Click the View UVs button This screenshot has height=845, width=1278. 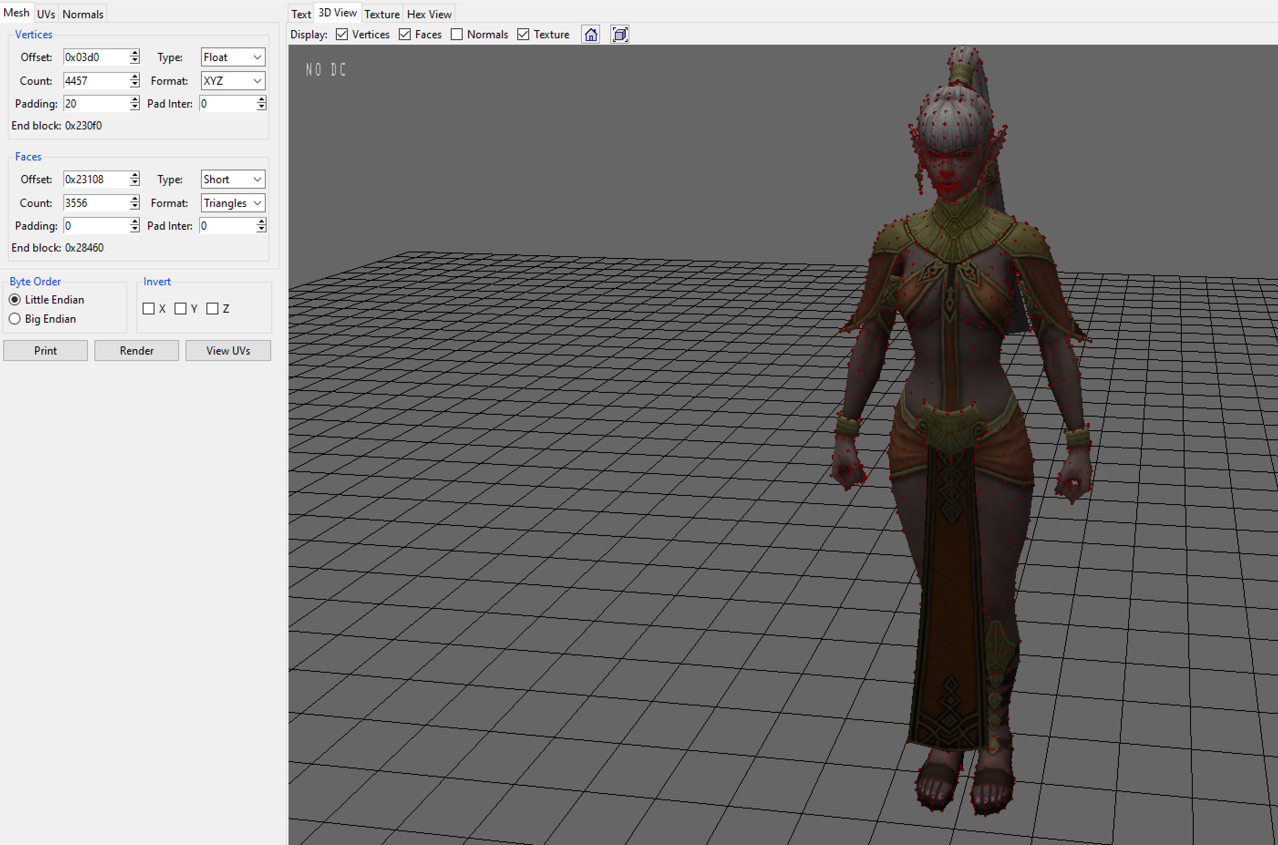point(228,351)
